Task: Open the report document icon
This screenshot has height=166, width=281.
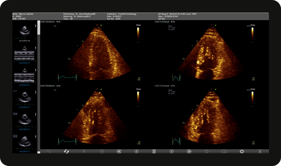Action: [x=102, y=152]
